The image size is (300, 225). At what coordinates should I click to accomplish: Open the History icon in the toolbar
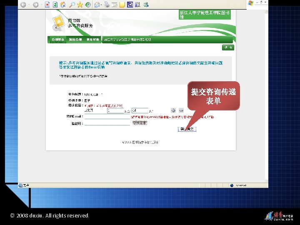[x=88, y=5]
